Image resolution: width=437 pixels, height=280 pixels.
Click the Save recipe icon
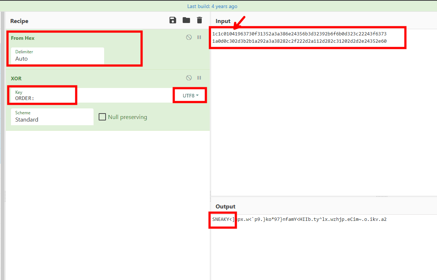[173, 20]
